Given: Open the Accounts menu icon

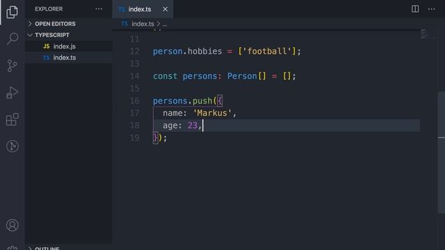Looking at the screenshot, I should tap(13, 225).
